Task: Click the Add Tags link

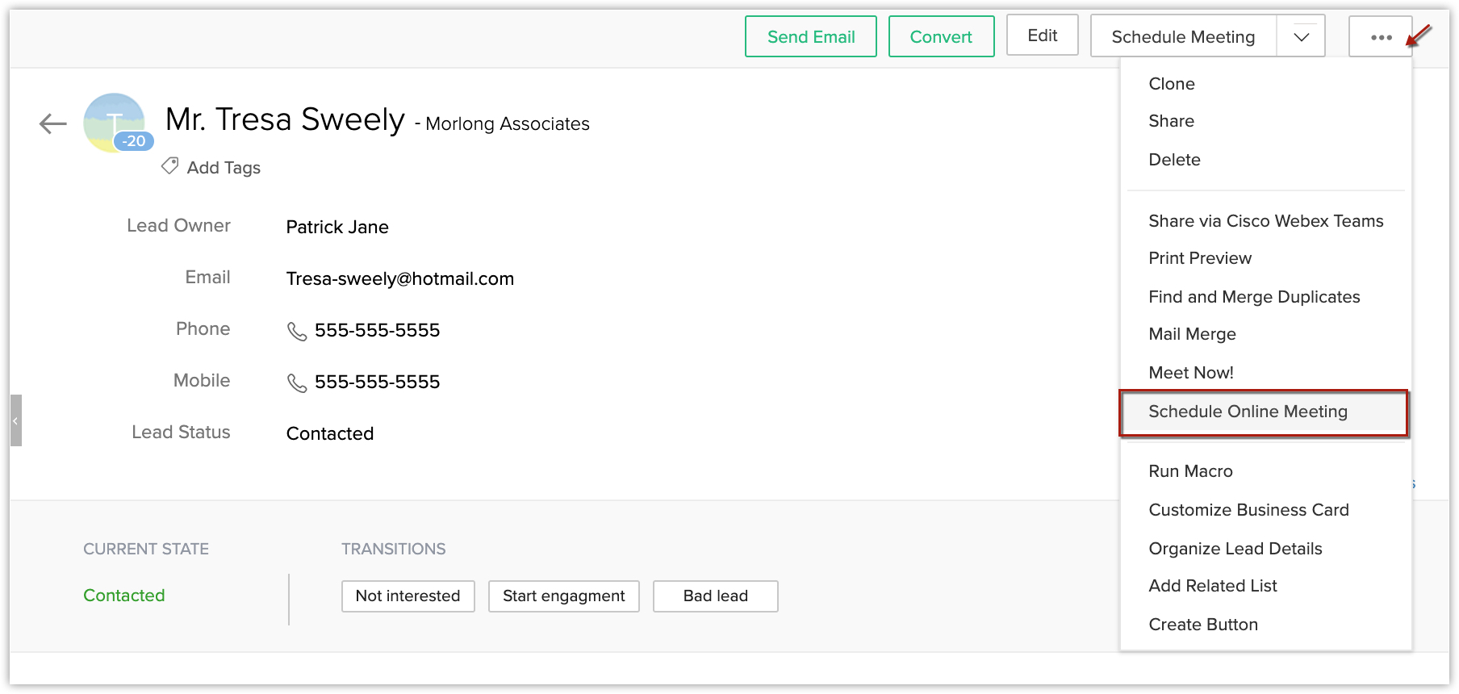Action: click(x=224, y=168)
